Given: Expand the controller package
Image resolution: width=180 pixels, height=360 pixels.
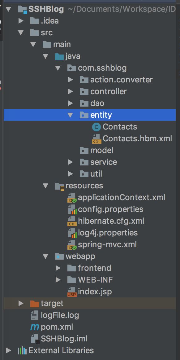Looking at the screenshot, I should pyautogui.click(x=71, y=92).
